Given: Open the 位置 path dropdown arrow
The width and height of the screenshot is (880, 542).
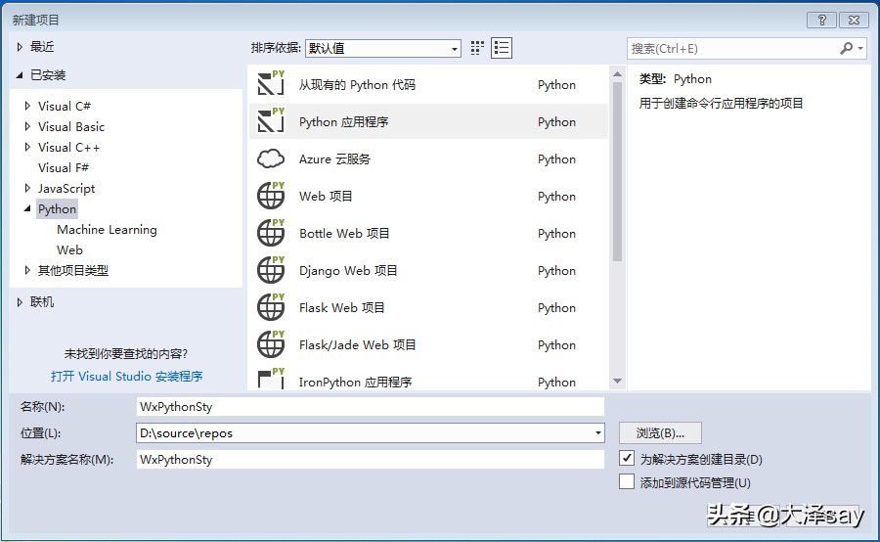Looking at the screenshot, I should [x=597, y=433].
